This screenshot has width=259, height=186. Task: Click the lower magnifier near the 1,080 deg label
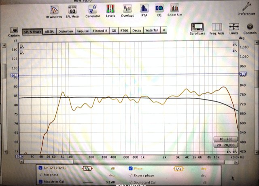(235, 50)
